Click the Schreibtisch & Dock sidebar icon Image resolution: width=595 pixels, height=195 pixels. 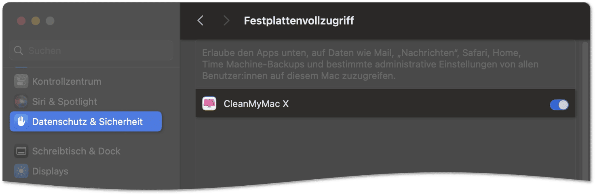[x=21, y=151]
